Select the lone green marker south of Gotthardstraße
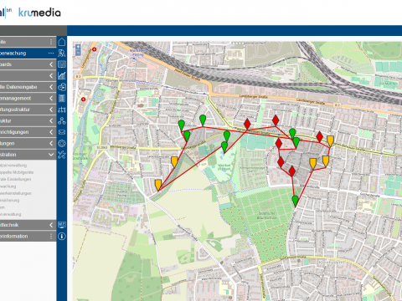Image resolution: width=402 pixels, height=301 pixels. pyautogui.click(x=295, y=201)
